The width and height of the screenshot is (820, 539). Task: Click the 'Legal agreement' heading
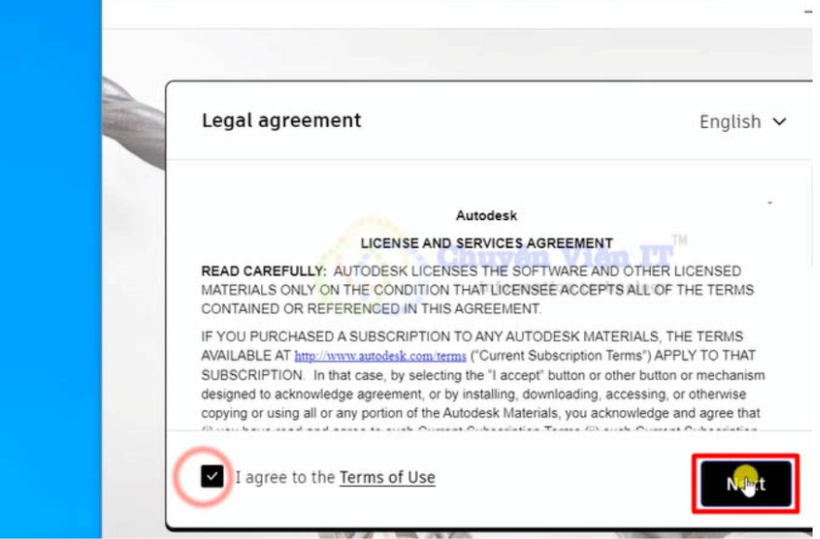point(281,121)
